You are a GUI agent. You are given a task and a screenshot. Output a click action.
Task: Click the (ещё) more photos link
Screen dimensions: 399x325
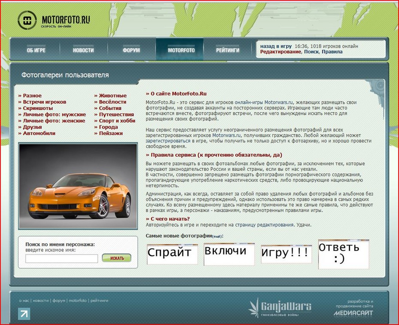(x=217, y=237)
